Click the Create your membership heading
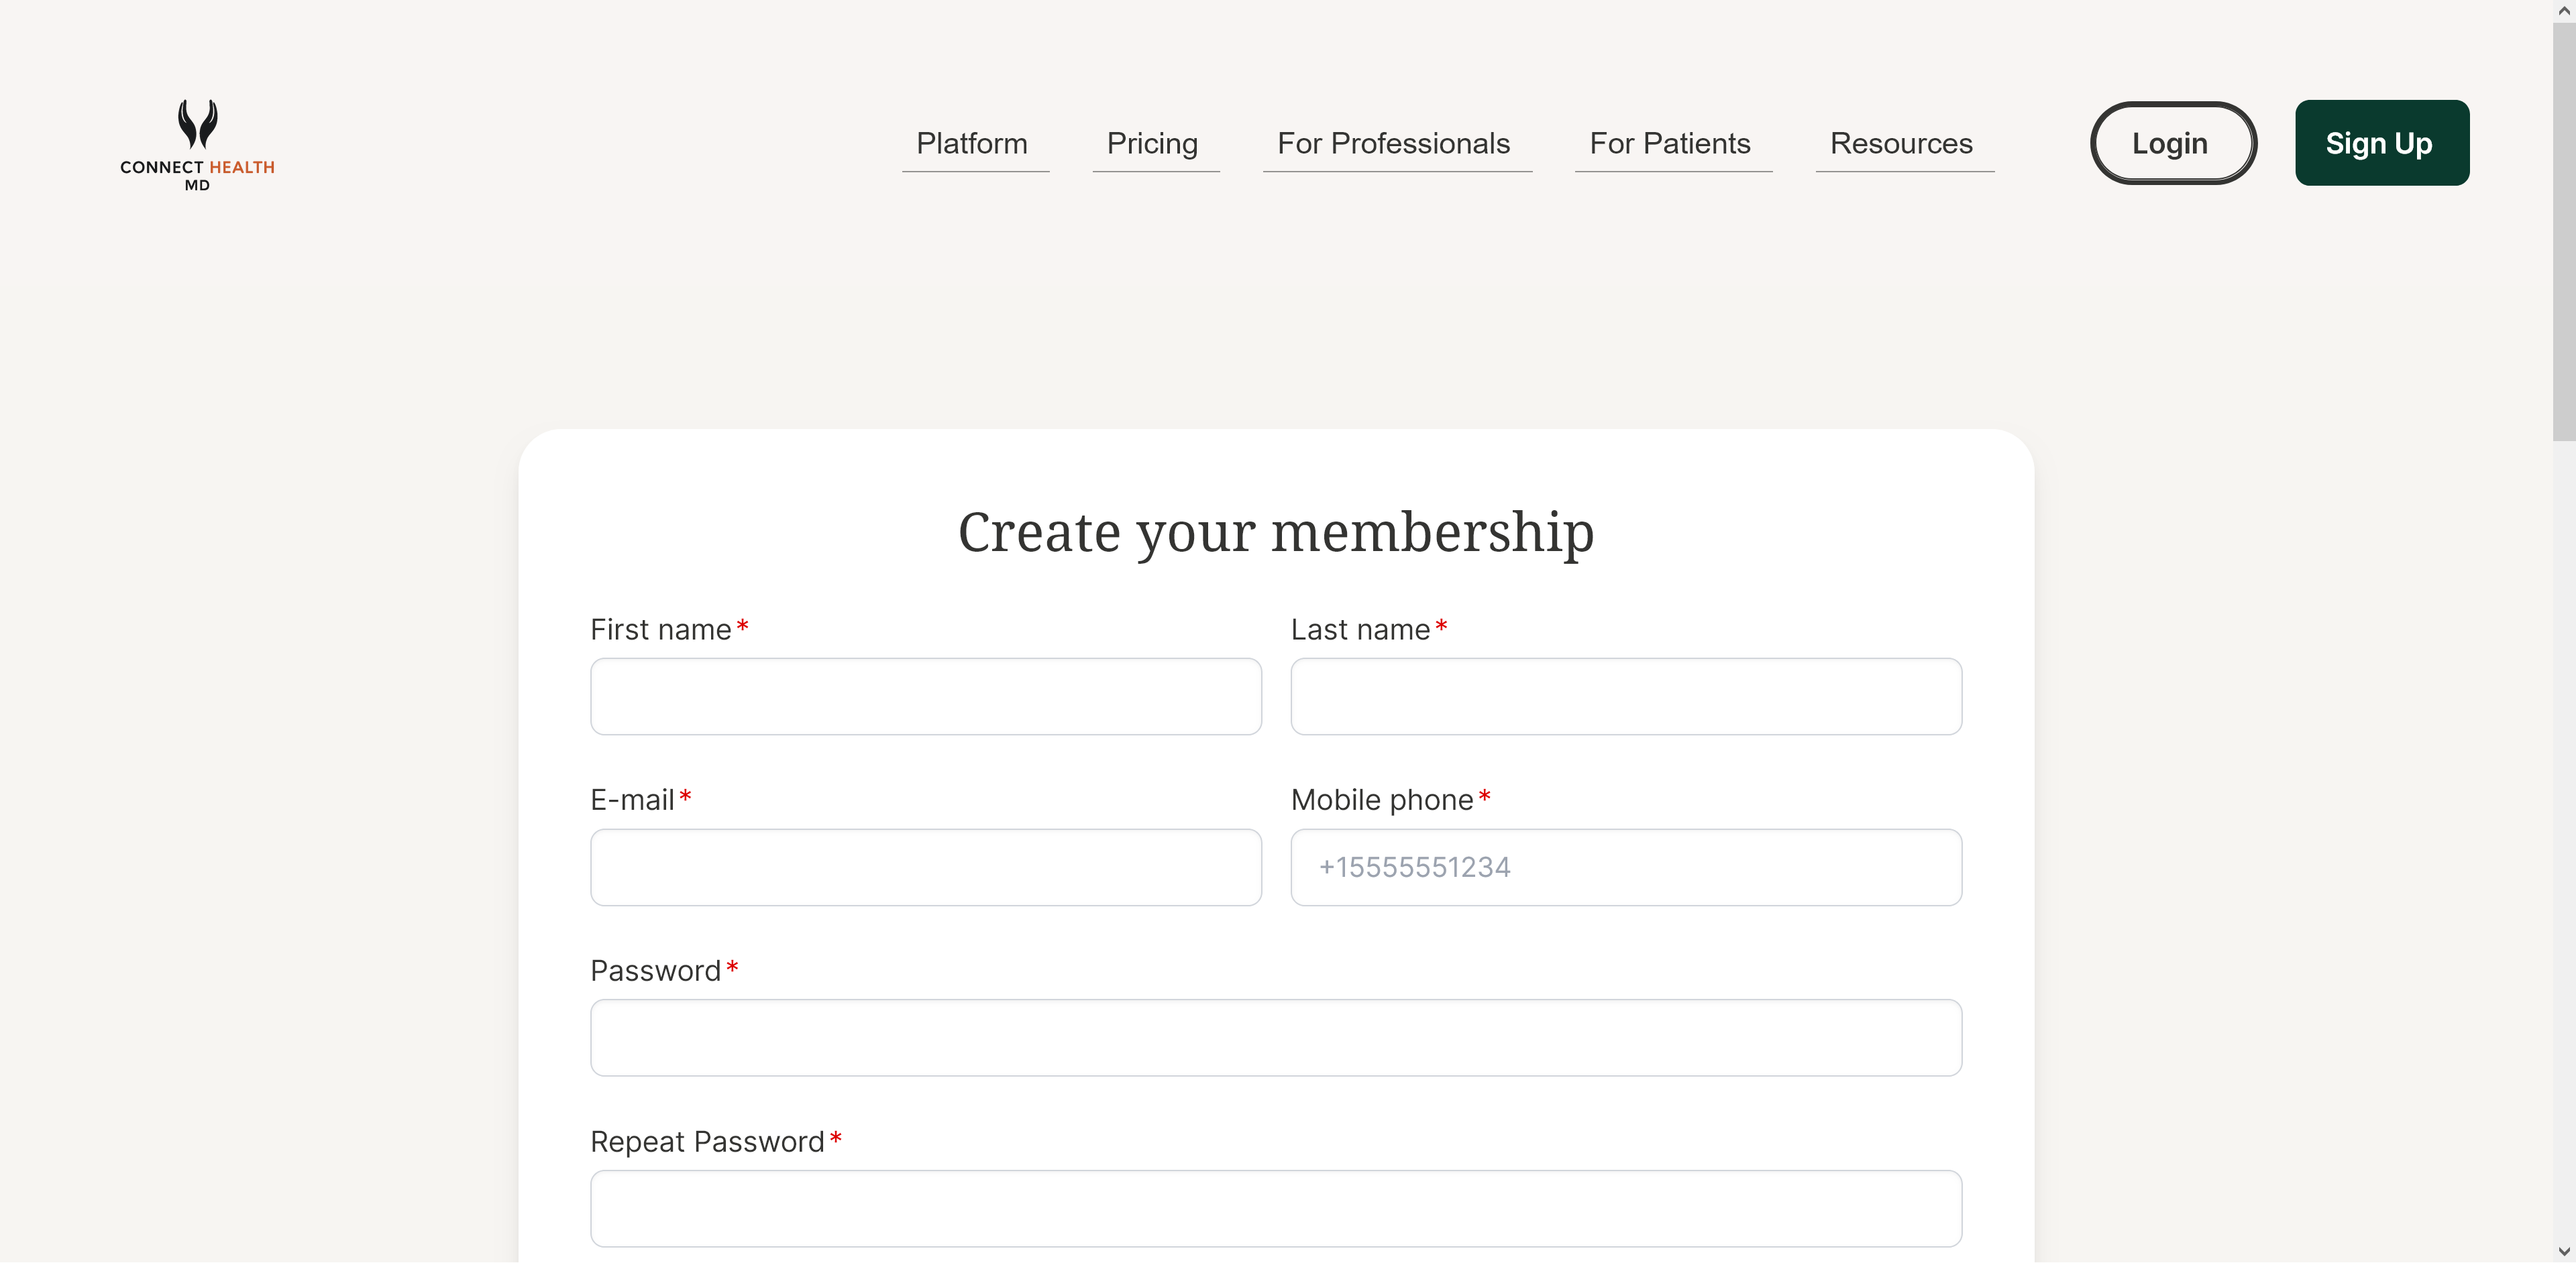Viewport: 2576px width, 1263px height. tap(1275, 532)
